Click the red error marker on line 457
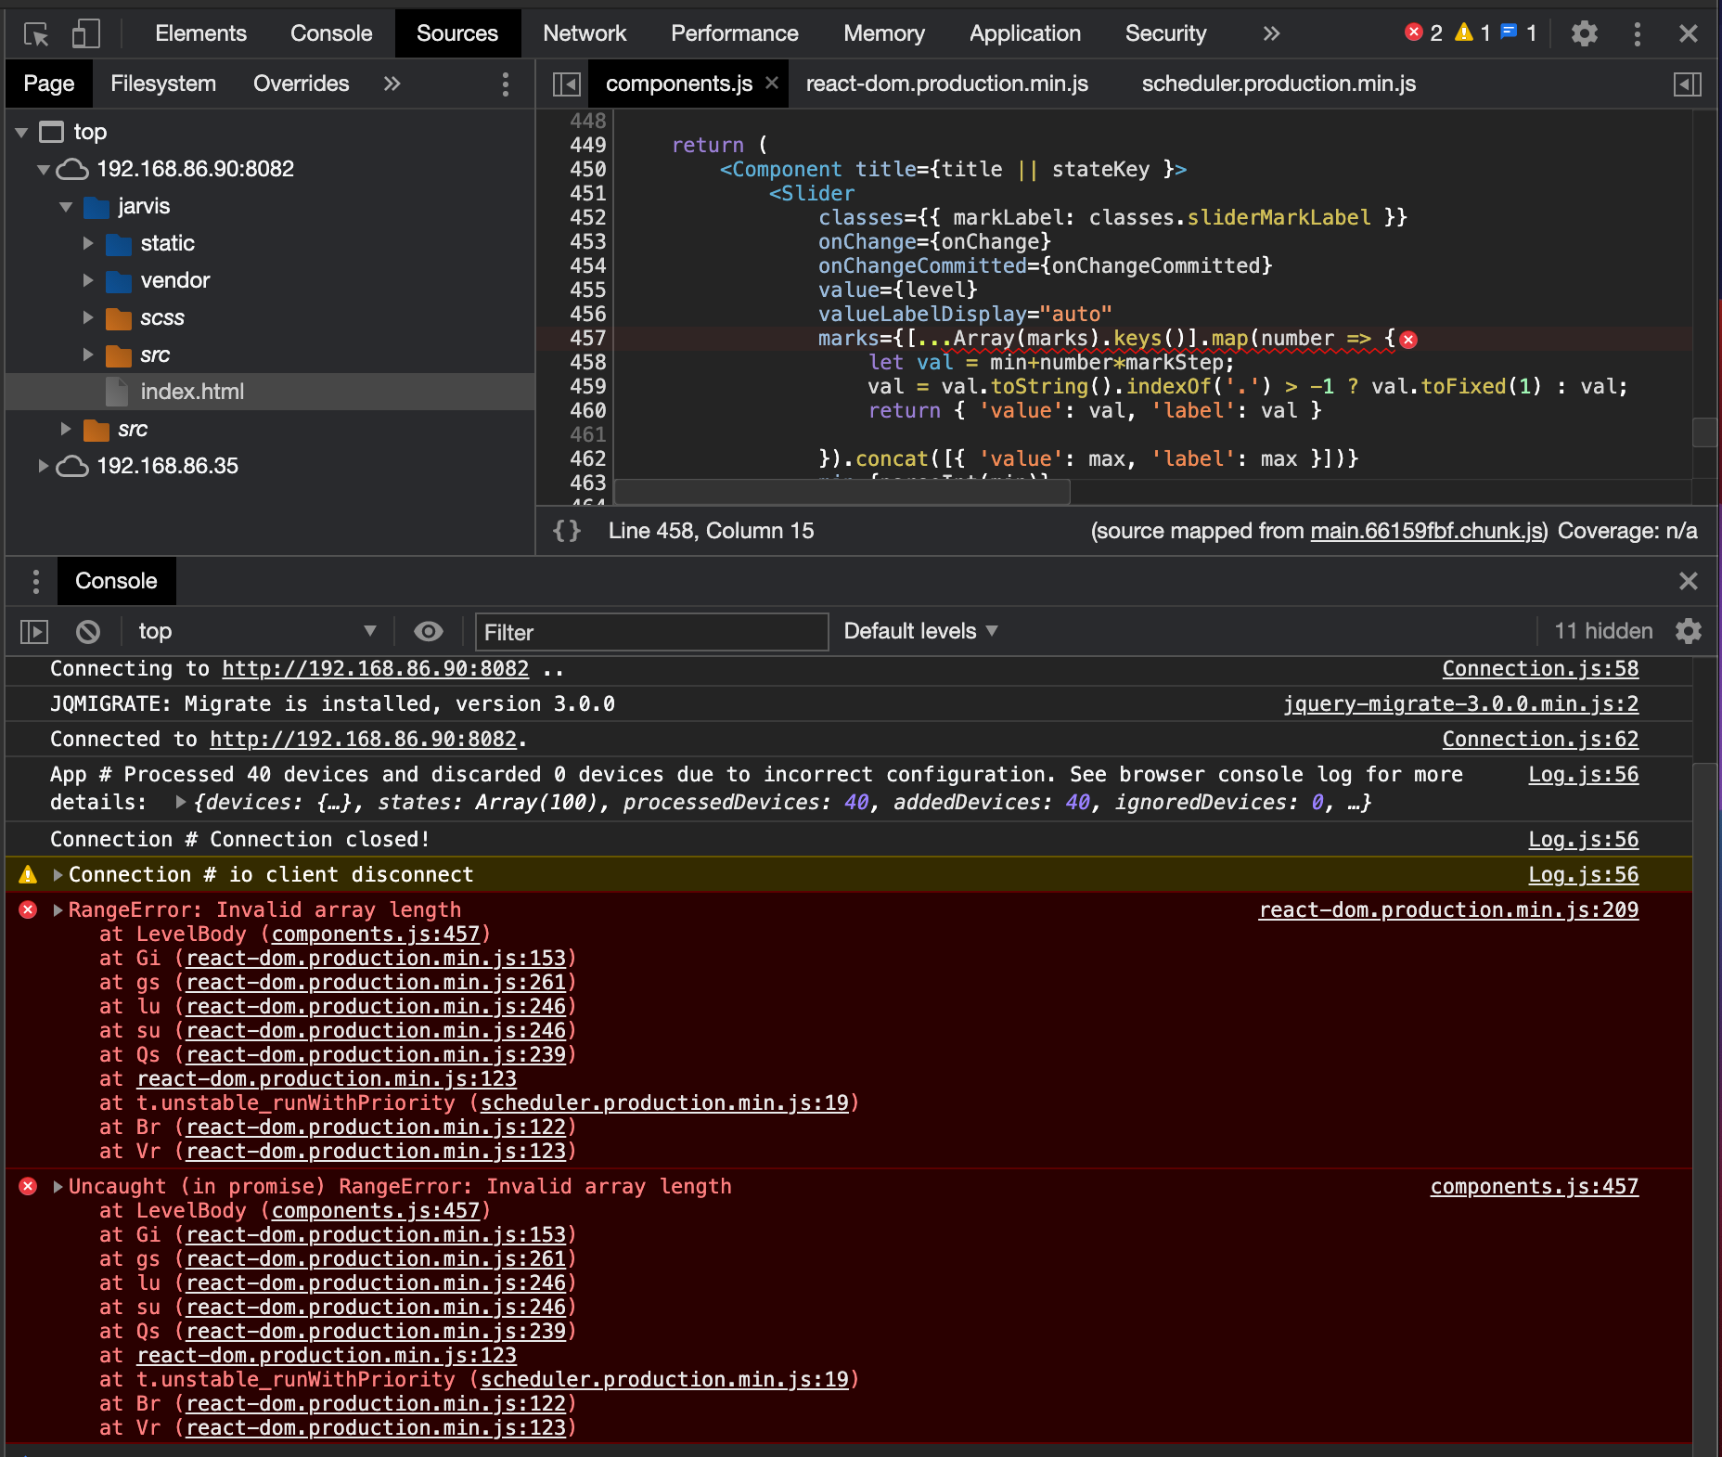Image resolution: width=1722 pixels, height=1457 pixels. pos(1408,340)
